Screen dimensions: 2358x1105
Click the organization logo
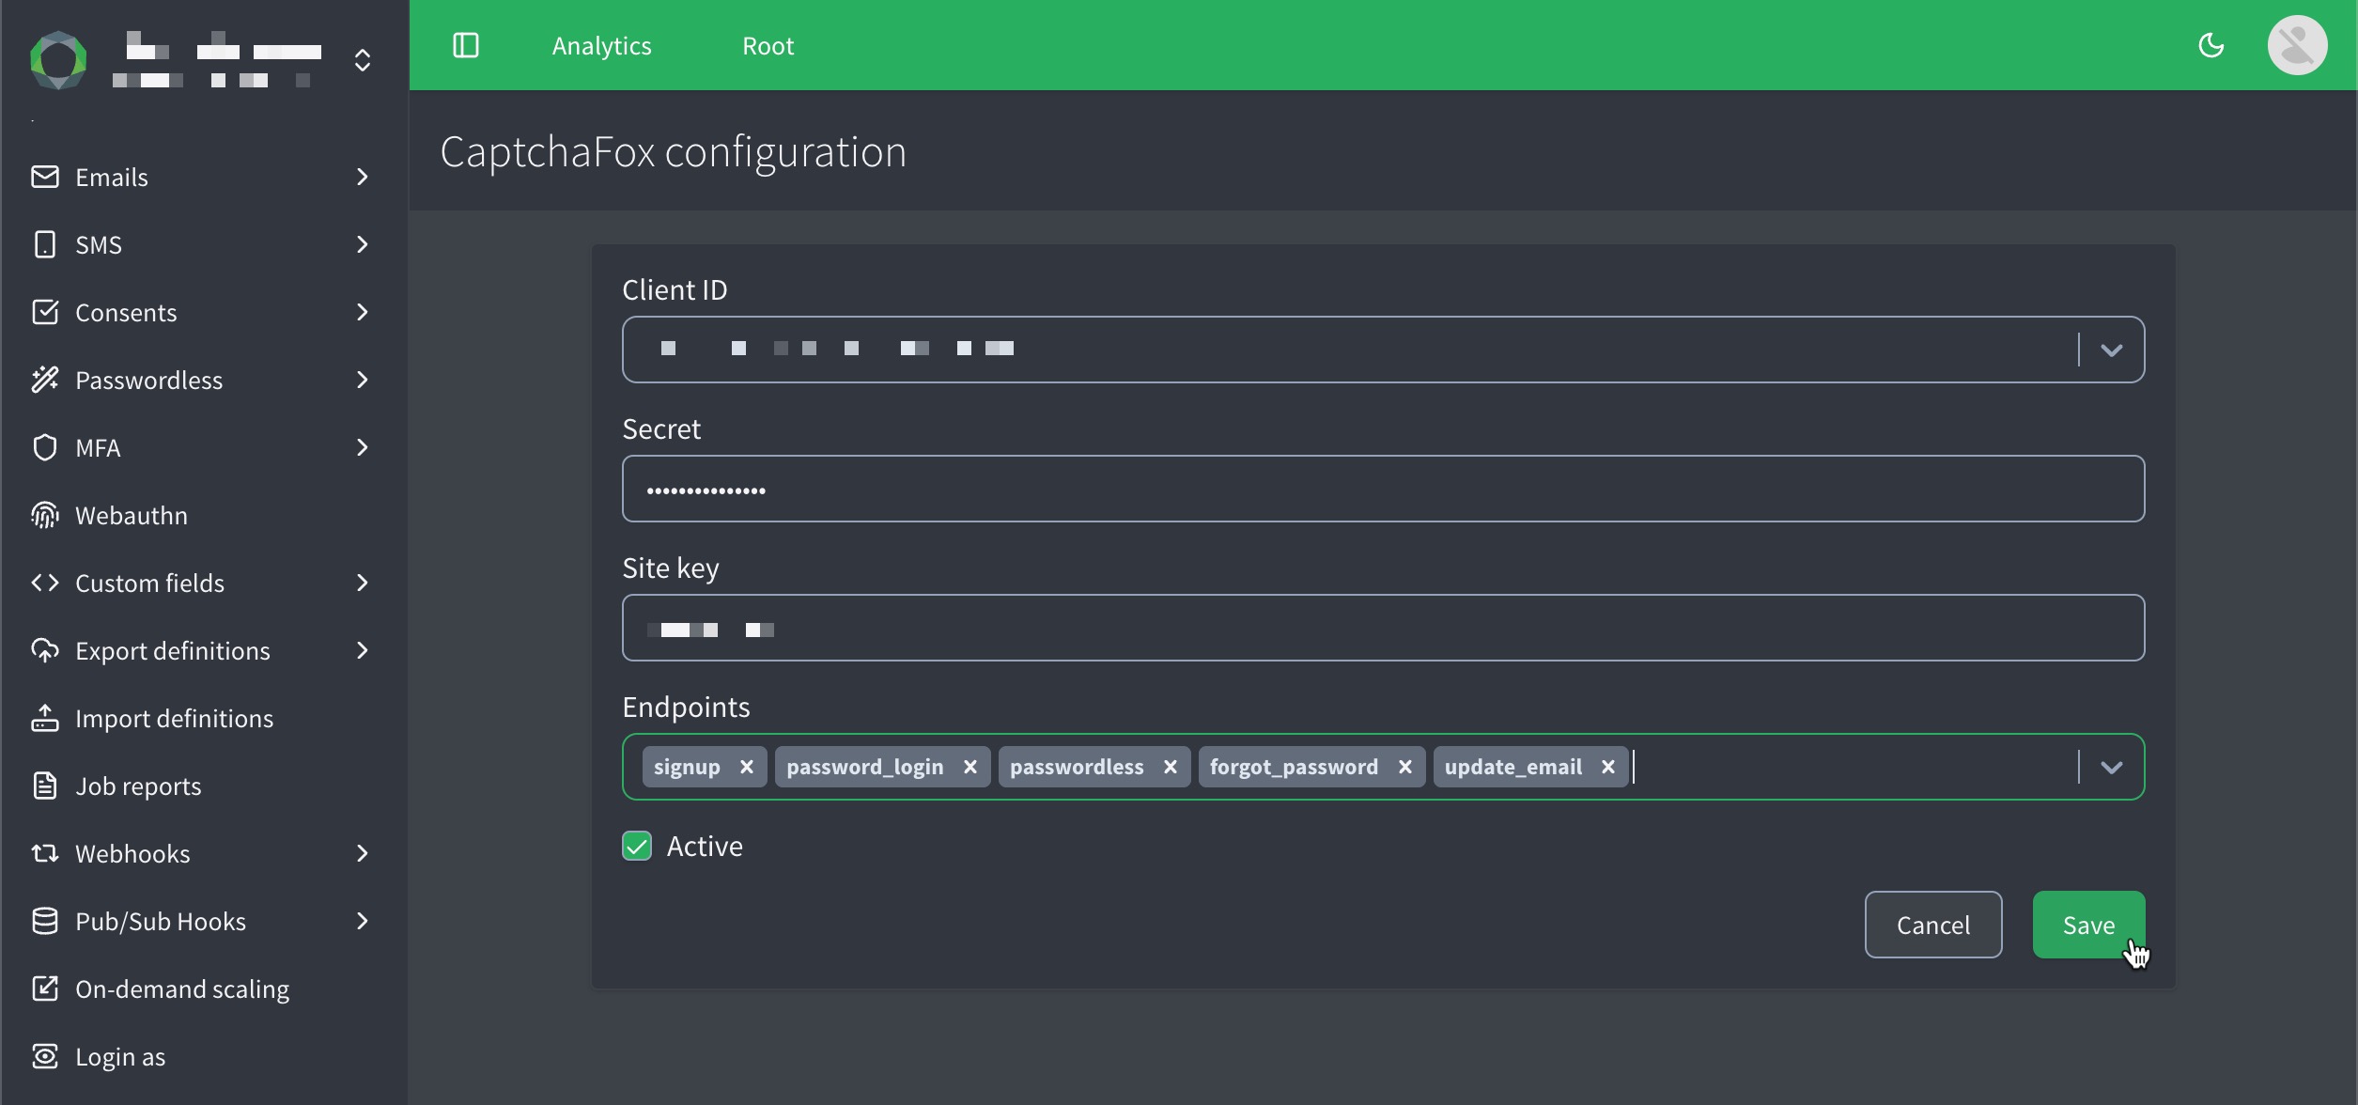[58, 60]
